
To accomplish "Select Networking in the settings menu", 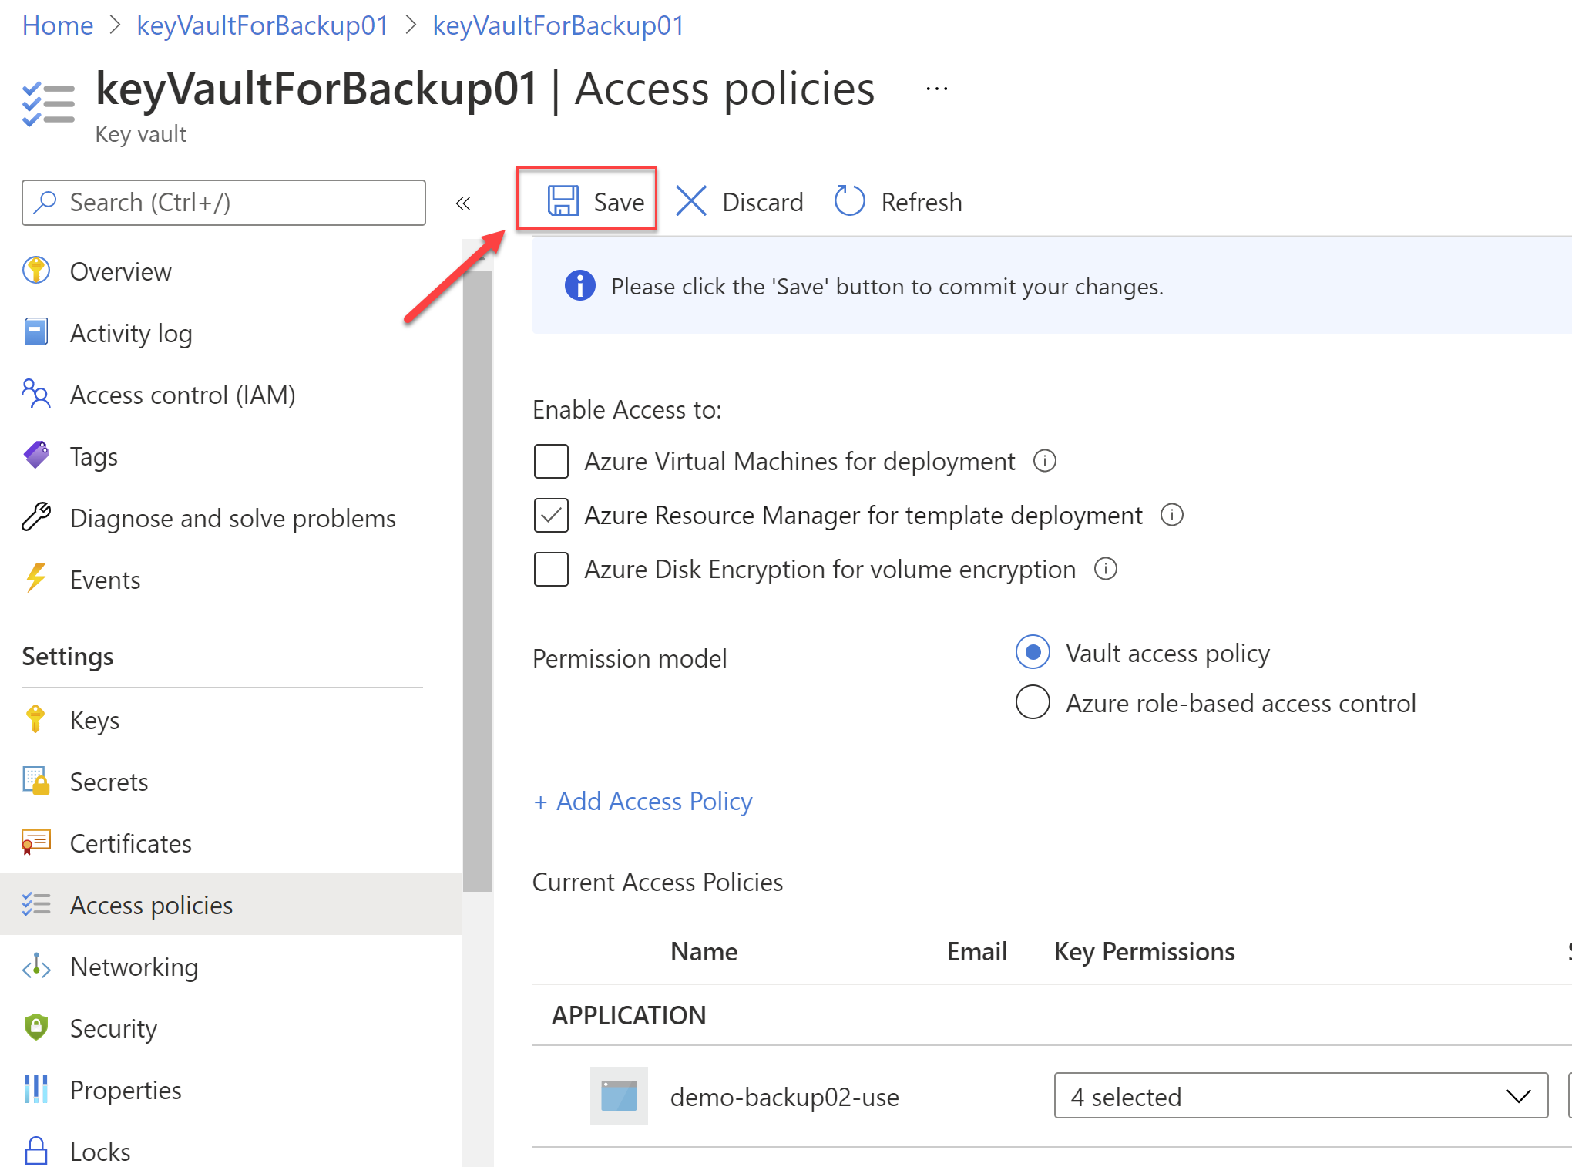I will click(x=134, y=967).
